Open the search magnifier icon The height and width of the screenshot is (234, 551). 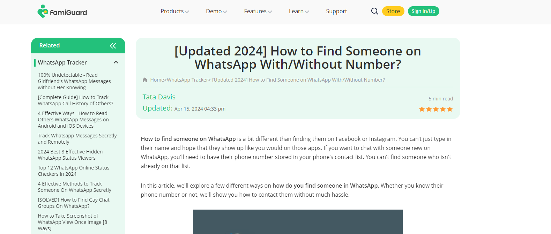point(374,11)
